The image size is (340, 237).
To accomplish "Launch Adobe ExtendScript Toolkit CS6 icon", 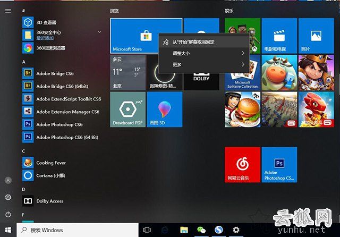I will click(28, 99).
